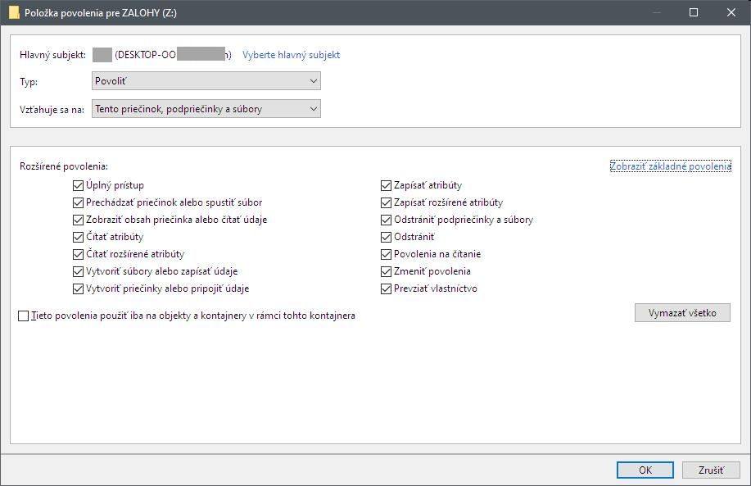Toggle Prevziať vlastníctvo checkbox
The height and width of the screenshot is (486, 751).
pyautogui.click(x=386, y=289)
